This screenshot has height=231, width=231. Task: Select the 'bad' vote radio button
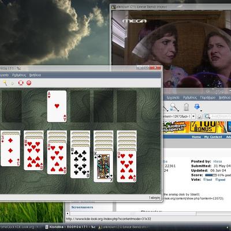[204, 180]
